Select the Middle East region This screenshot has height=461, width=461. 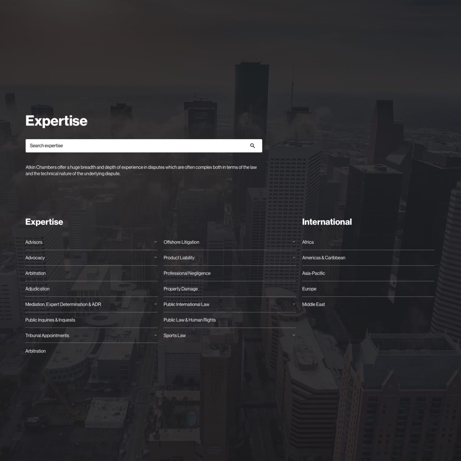[313, 304]
